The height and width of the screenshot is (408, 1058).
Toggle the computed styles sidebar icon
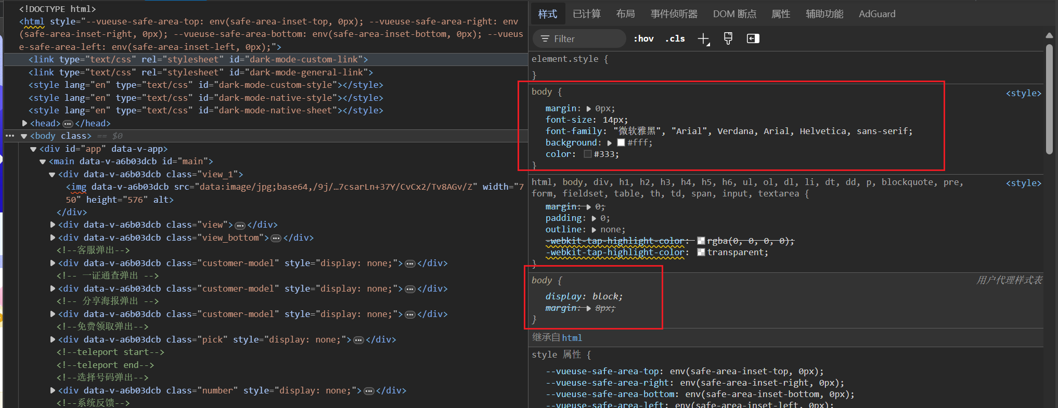tap(753, 38)
